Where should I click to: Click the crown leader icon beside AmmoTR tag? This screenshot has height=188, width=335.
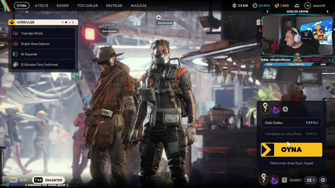158,17
